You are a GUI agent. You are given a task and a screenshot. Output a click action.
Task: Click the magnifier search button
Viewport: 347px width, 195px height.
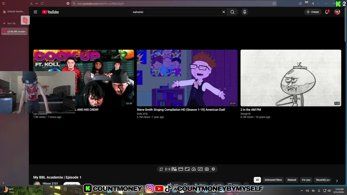[x=232, y=12]
